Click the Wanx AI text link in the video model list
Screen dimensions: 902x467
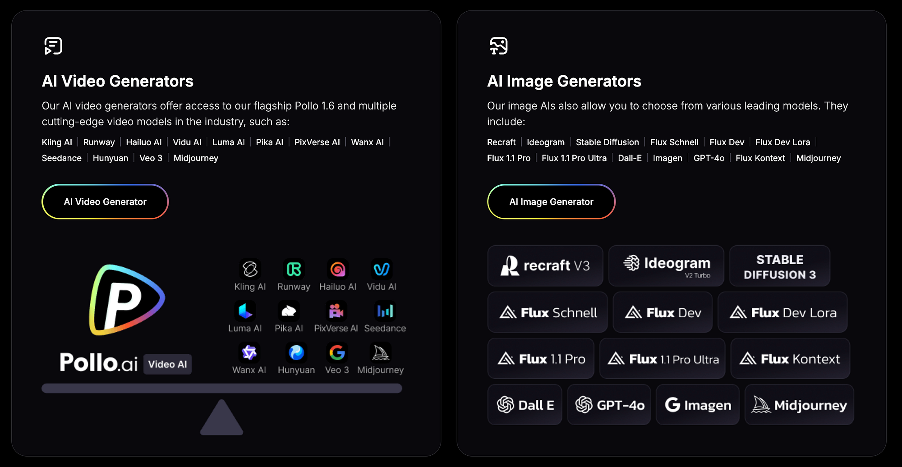pyautogui.click(x=368, y=142)
